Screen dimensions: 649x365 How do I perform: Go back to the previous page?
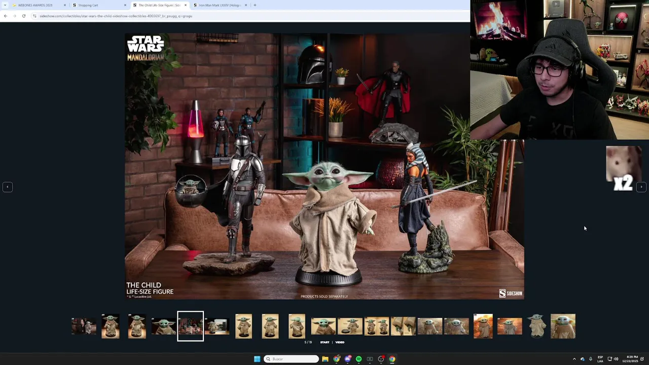click(x=6, y=16)
